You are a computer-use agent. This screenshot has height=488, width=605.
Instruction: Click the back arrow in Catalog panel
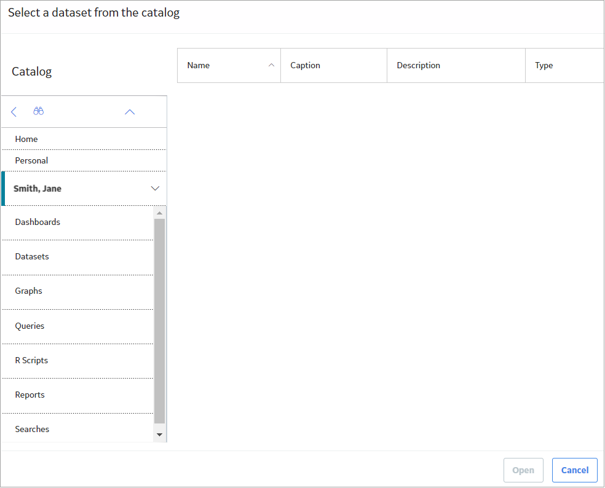(x=14, y=112)
